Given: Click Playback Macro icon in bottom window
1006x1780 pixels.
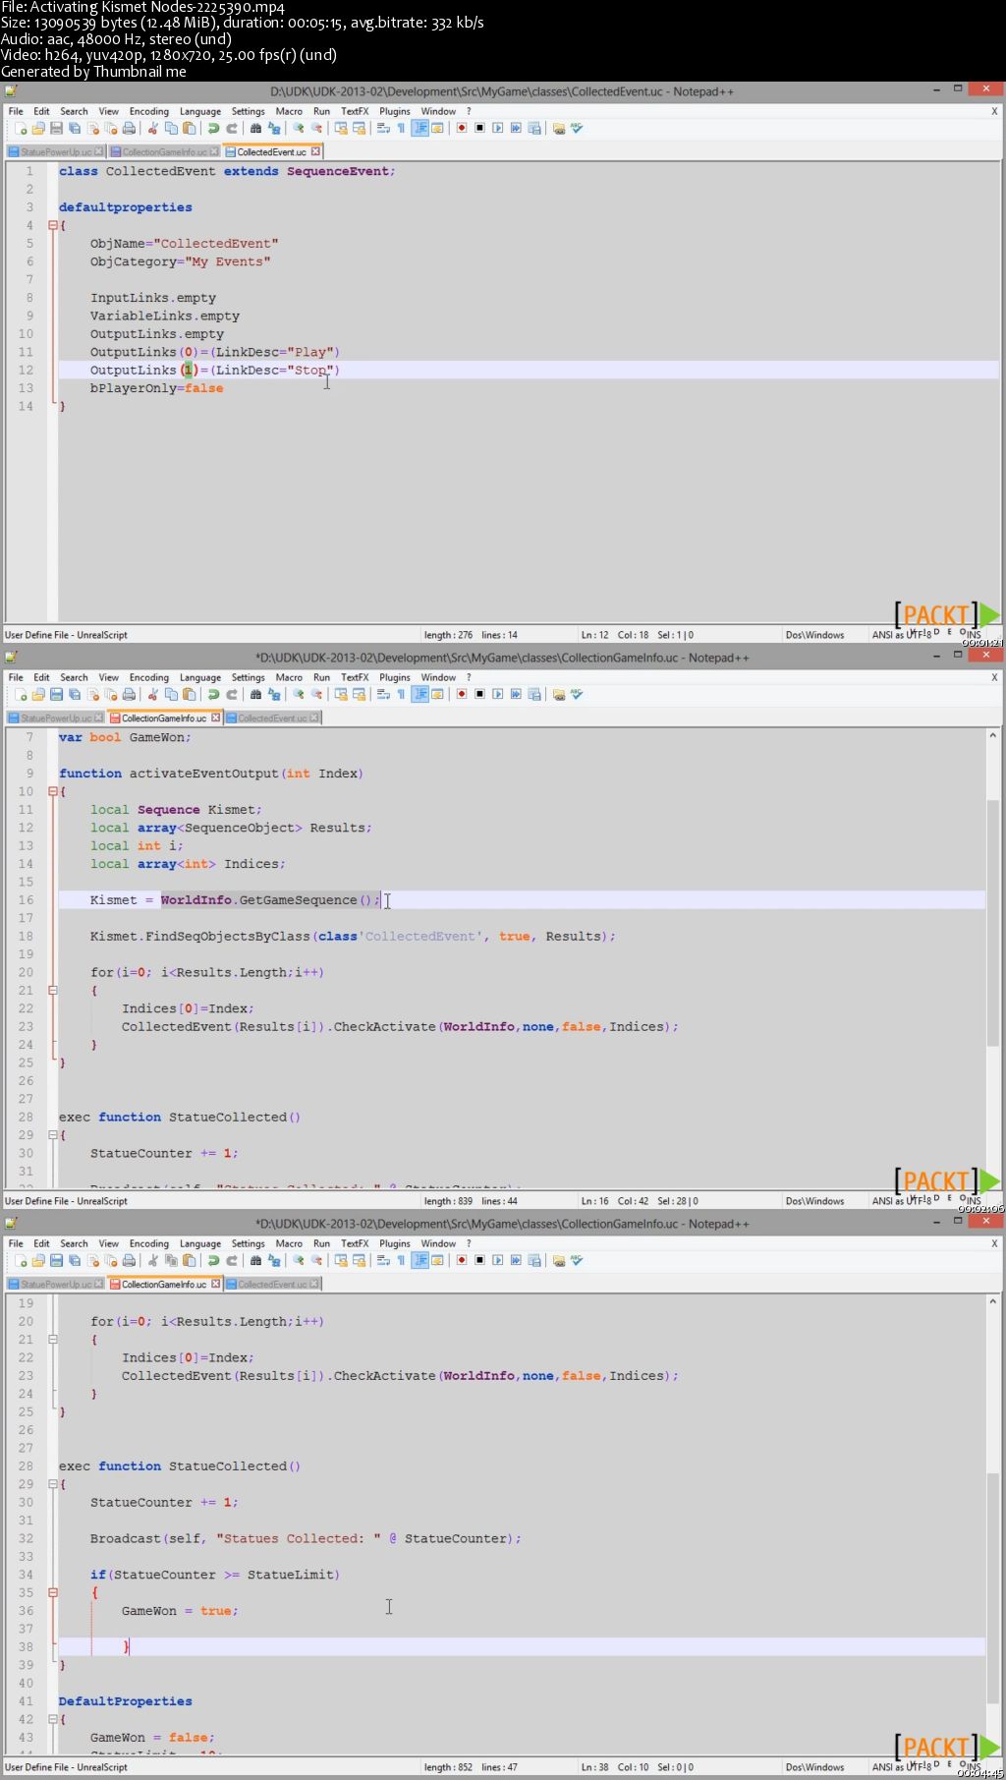Looking at the screenshot, I should (x=497, y=1261).
